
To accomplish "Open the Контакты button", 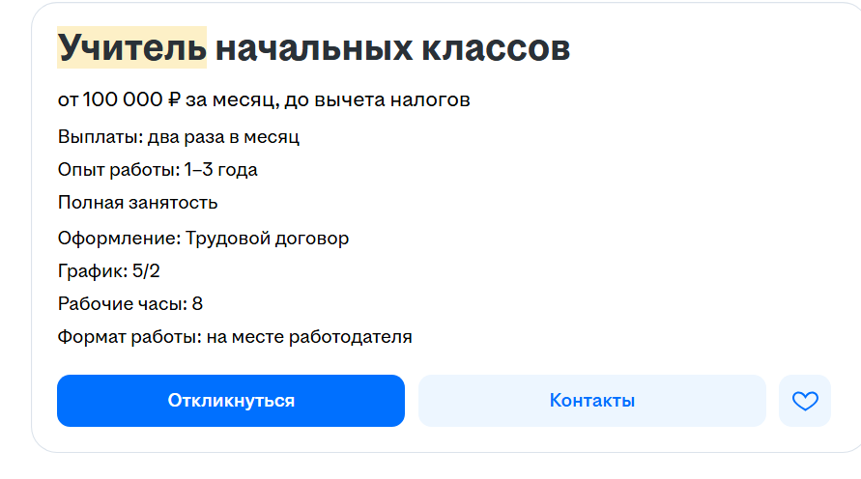I will tap(591, 401).
